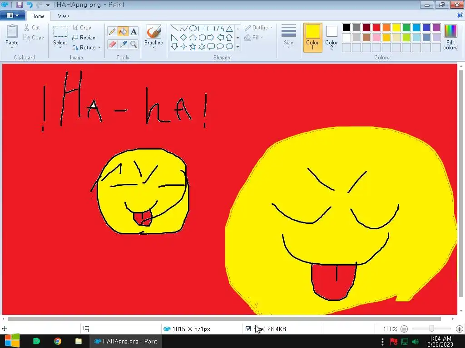Pick the black color swatch
This screenshot has height=348, width=465.
(x=346, y=28)
